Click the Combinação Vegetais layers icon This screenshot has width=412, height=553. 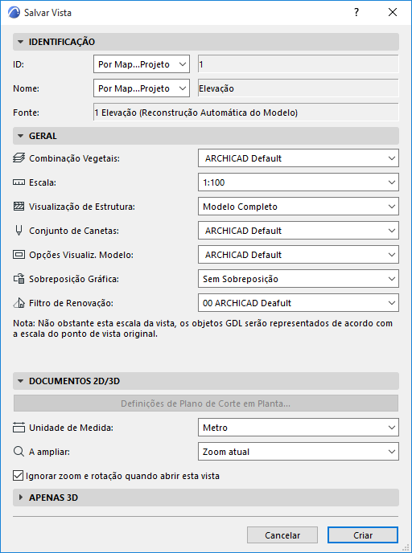click(x=19, y=158)
